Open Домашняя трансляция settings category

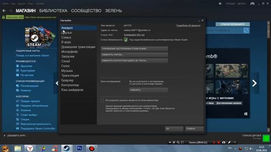[x=78, y=47]
